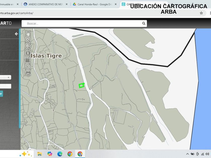Click the search magnifier icon
The image size is (211, 158).
[x=144, y=24]
